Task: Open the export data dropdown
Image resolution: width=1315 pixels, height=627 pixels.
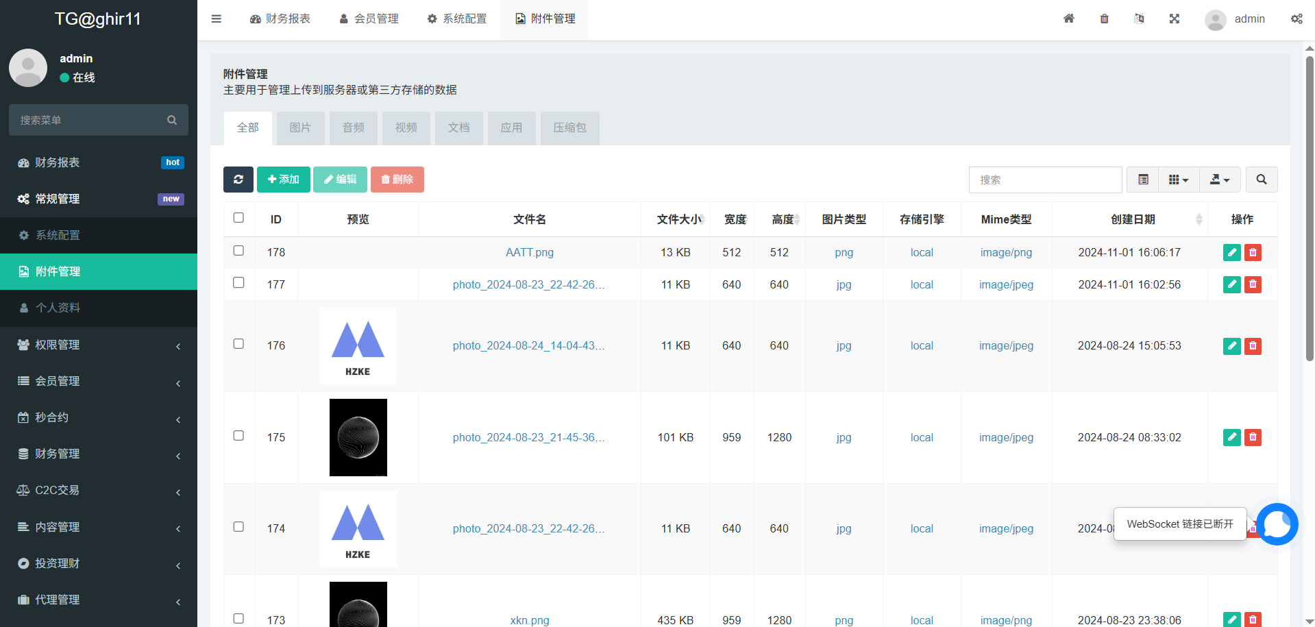Action: point(1219,180)
